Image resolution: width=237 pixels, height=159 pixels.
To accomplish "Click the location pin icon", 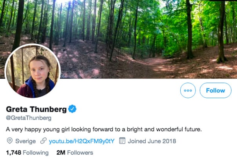I will (x=9, y=141).
